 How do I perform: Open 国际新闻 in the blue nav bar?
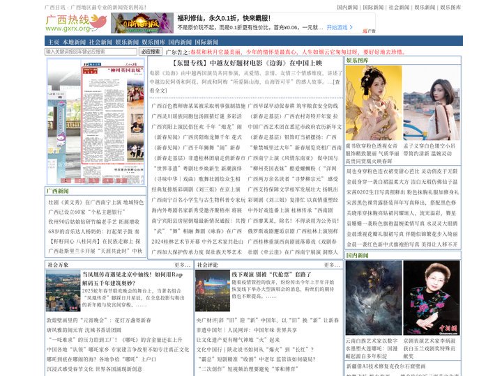(206, 42)
